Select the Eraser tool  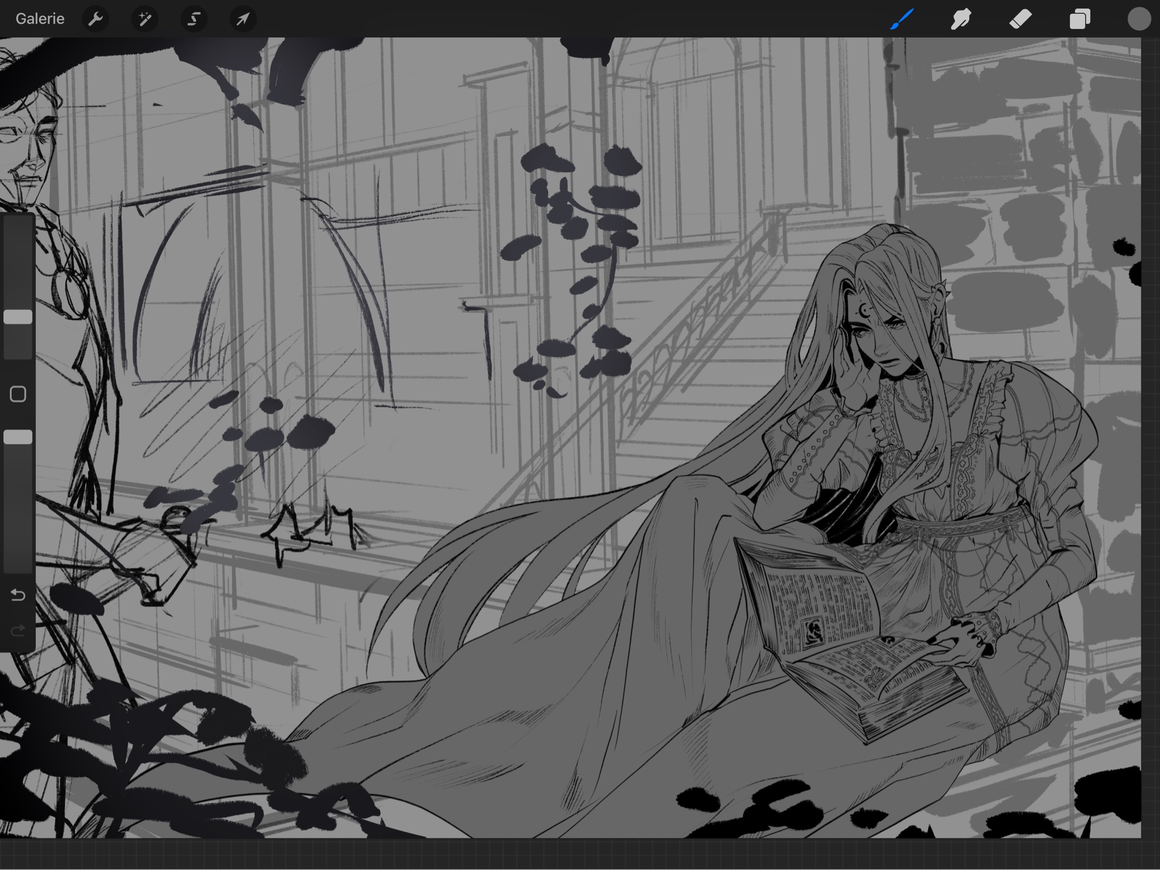point(1021,19)
